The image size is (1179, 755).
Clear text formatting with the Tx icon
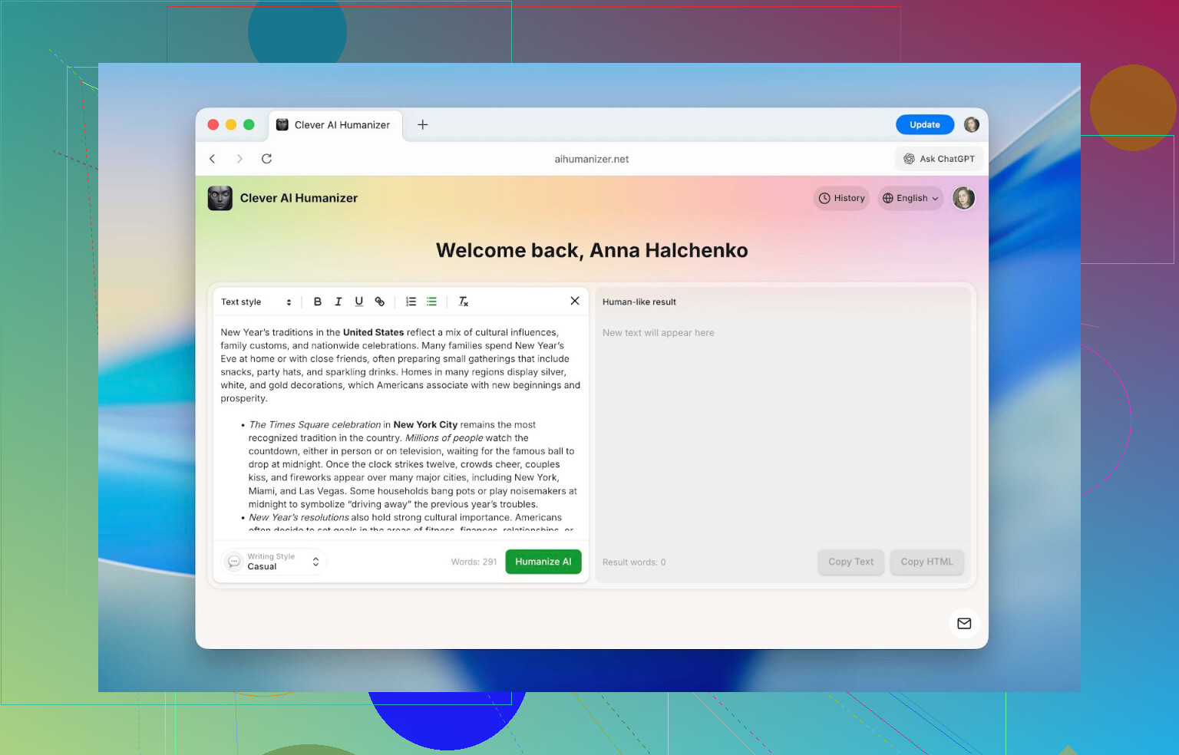[464, 302]
